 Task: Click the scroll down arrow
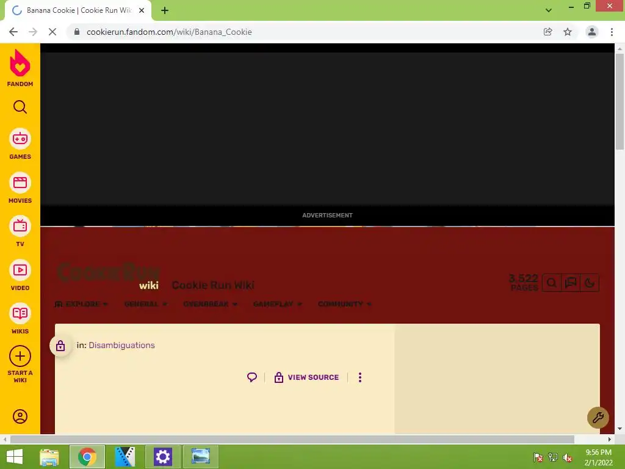tap(620, 429)
